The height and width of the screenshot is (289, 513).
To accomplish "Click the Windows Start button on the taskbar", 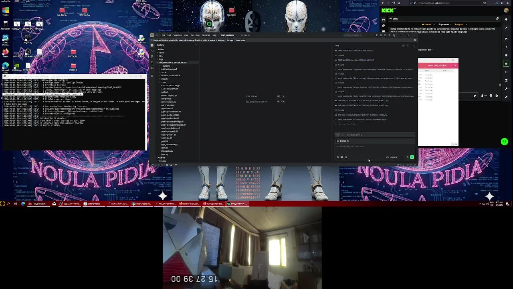I will 2,204.
